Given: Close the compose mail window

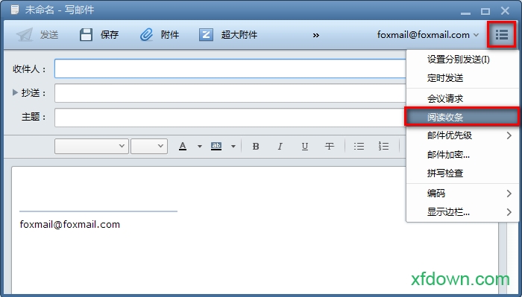Looking at the screenshot, I should point(505,11).
